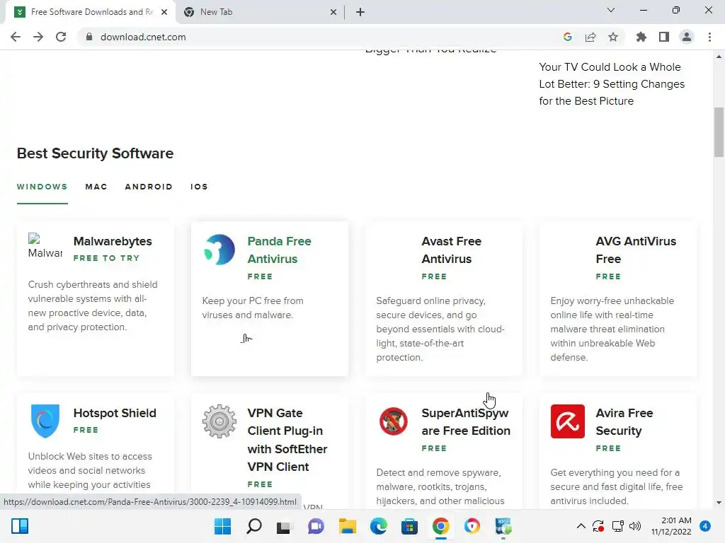Open the notification count badge
The height and width of the screenshot is (543, 725).
[x=705, y=526]
